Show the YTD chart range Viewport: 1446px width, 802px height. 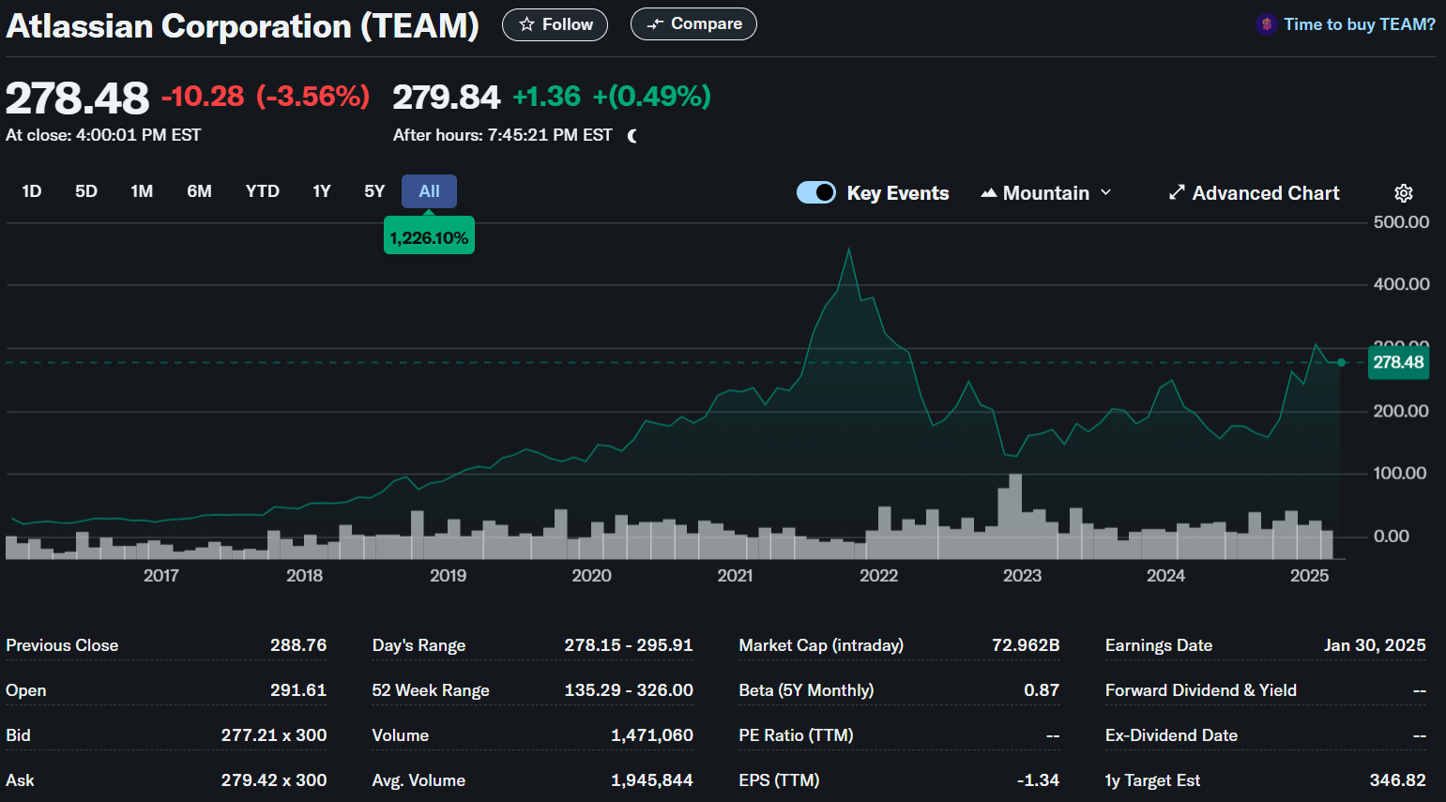(263, 191)
